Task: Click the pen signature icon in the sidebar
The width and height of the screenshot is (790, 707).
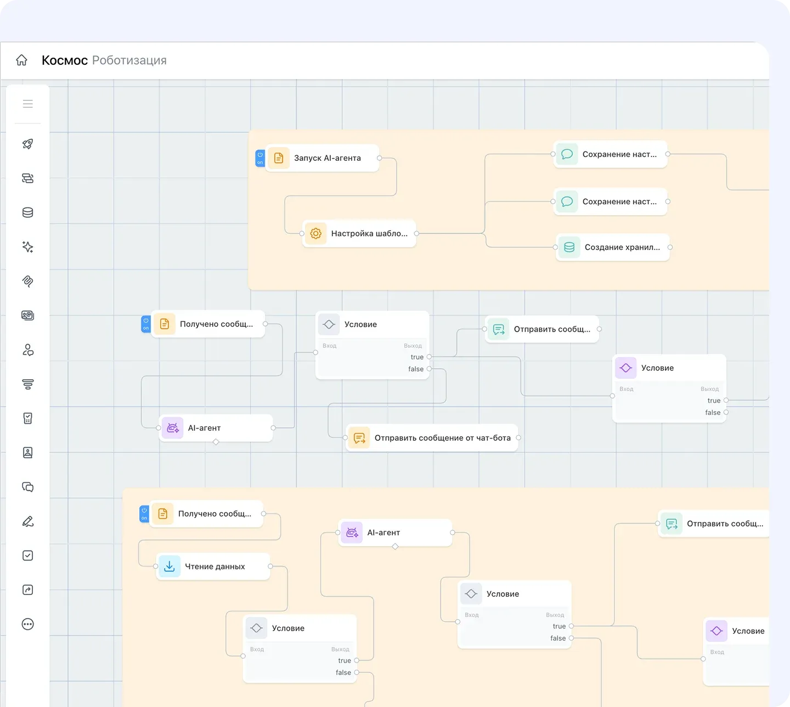Action: point(28,521)
